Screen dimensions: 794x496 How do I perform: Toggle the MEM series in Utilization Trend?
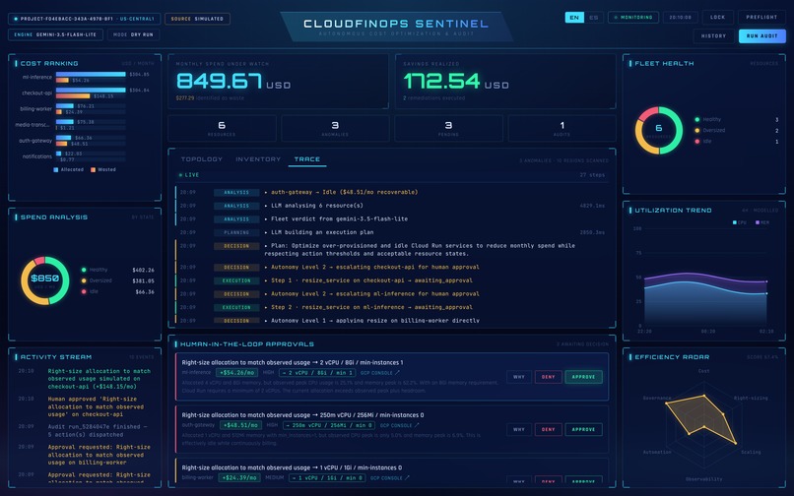[x=762, y=222]
